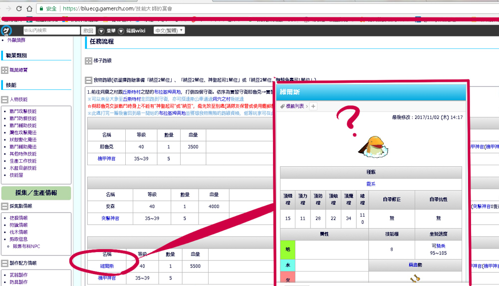Click the 3500 HP cell for 耶魯克
Image resolution: width=499 pixels, height=286 pixels.
pos(193,147)
